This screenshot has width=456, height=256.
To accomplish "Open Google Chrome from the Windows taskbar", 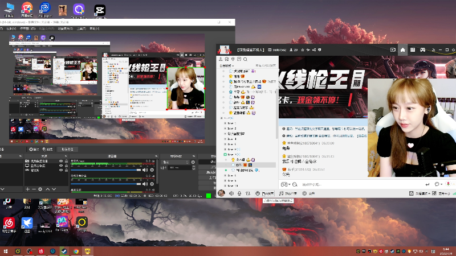I will tap(76, 251).
